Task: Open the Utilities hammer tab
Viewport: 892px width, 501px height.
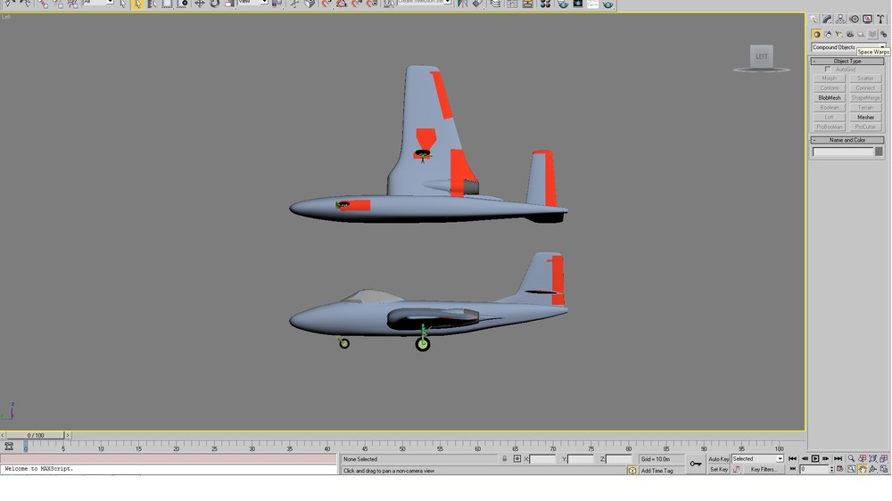Action: pyautogui.click(x=880, y=20)
